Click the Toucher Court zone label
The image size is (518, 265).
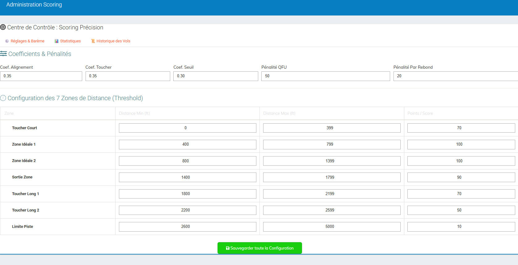(24, 128)
